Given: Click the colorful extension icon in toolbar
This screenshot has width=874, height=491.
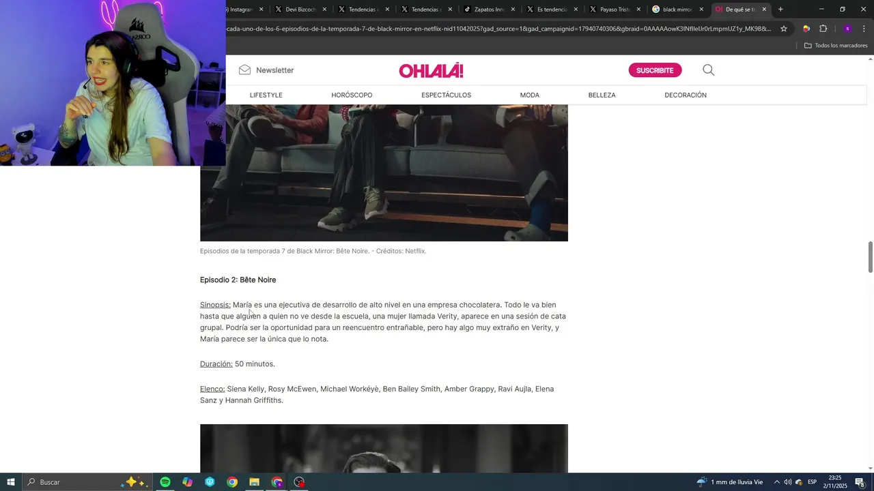Looking at the screenshot, I should pyautogui.click(x=806, y=29).
